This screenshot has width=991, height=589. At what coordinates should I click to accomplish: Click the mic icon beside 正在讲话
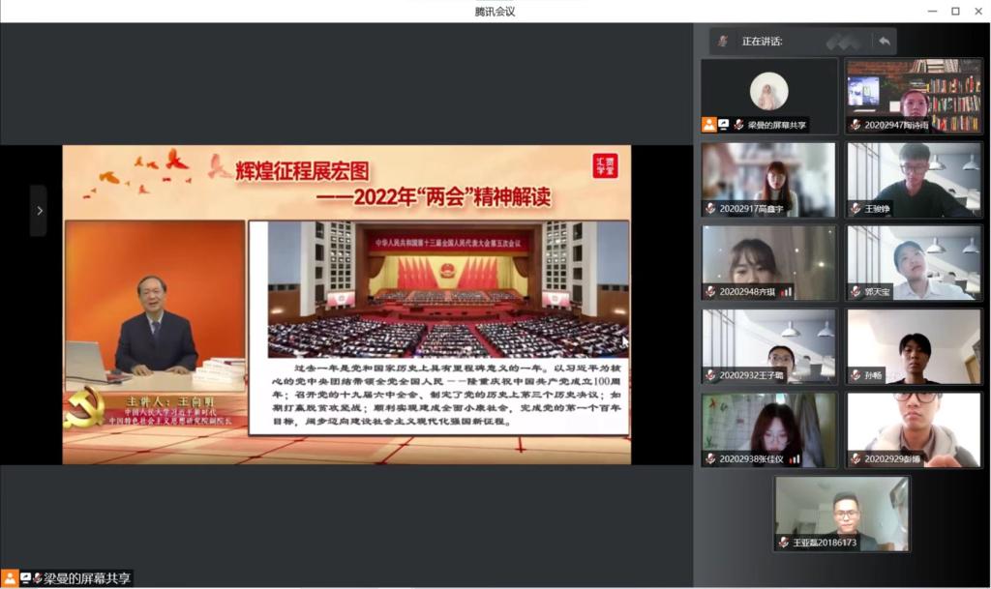pyautogui.click(x=723, y=41)
